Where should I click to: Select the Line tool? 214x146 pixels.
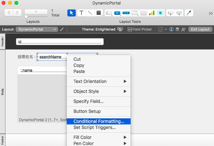click(90, 13)
